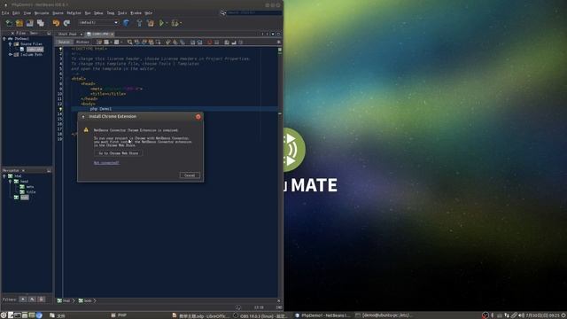Select the meta node in Navigator
The width and height of the screenshot is (567, 319).
(30, 187)
